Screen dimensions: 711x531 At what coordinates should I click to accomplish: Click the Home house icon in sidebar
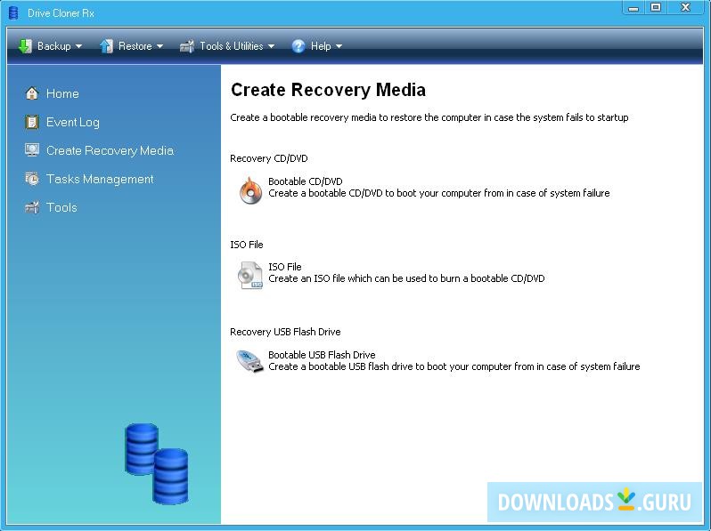32,93
